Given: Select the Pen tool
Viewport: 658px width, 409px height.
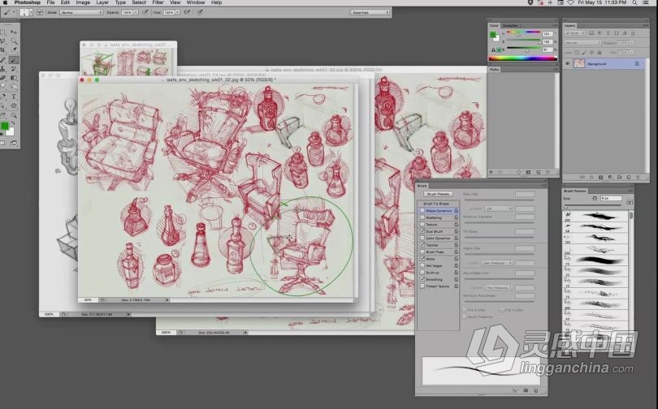Looking at the screenshot, I should (3, 97).
